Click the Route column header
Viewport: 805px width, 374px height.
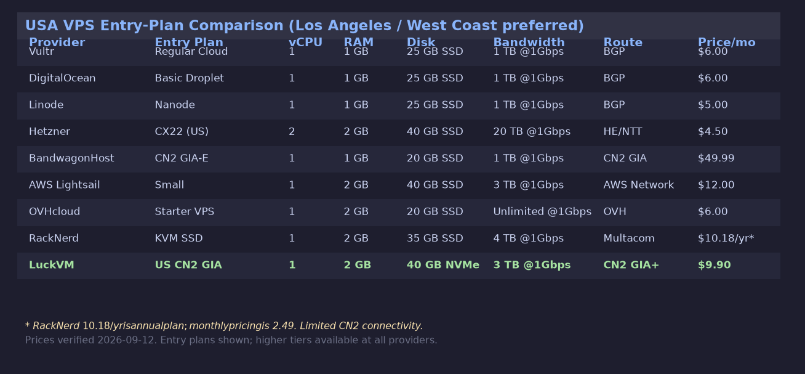pyautogui.click(x=623, y=43)
